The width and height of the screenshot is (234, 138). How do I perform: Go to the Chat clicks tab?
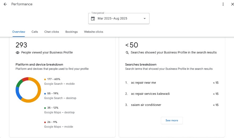52,32
